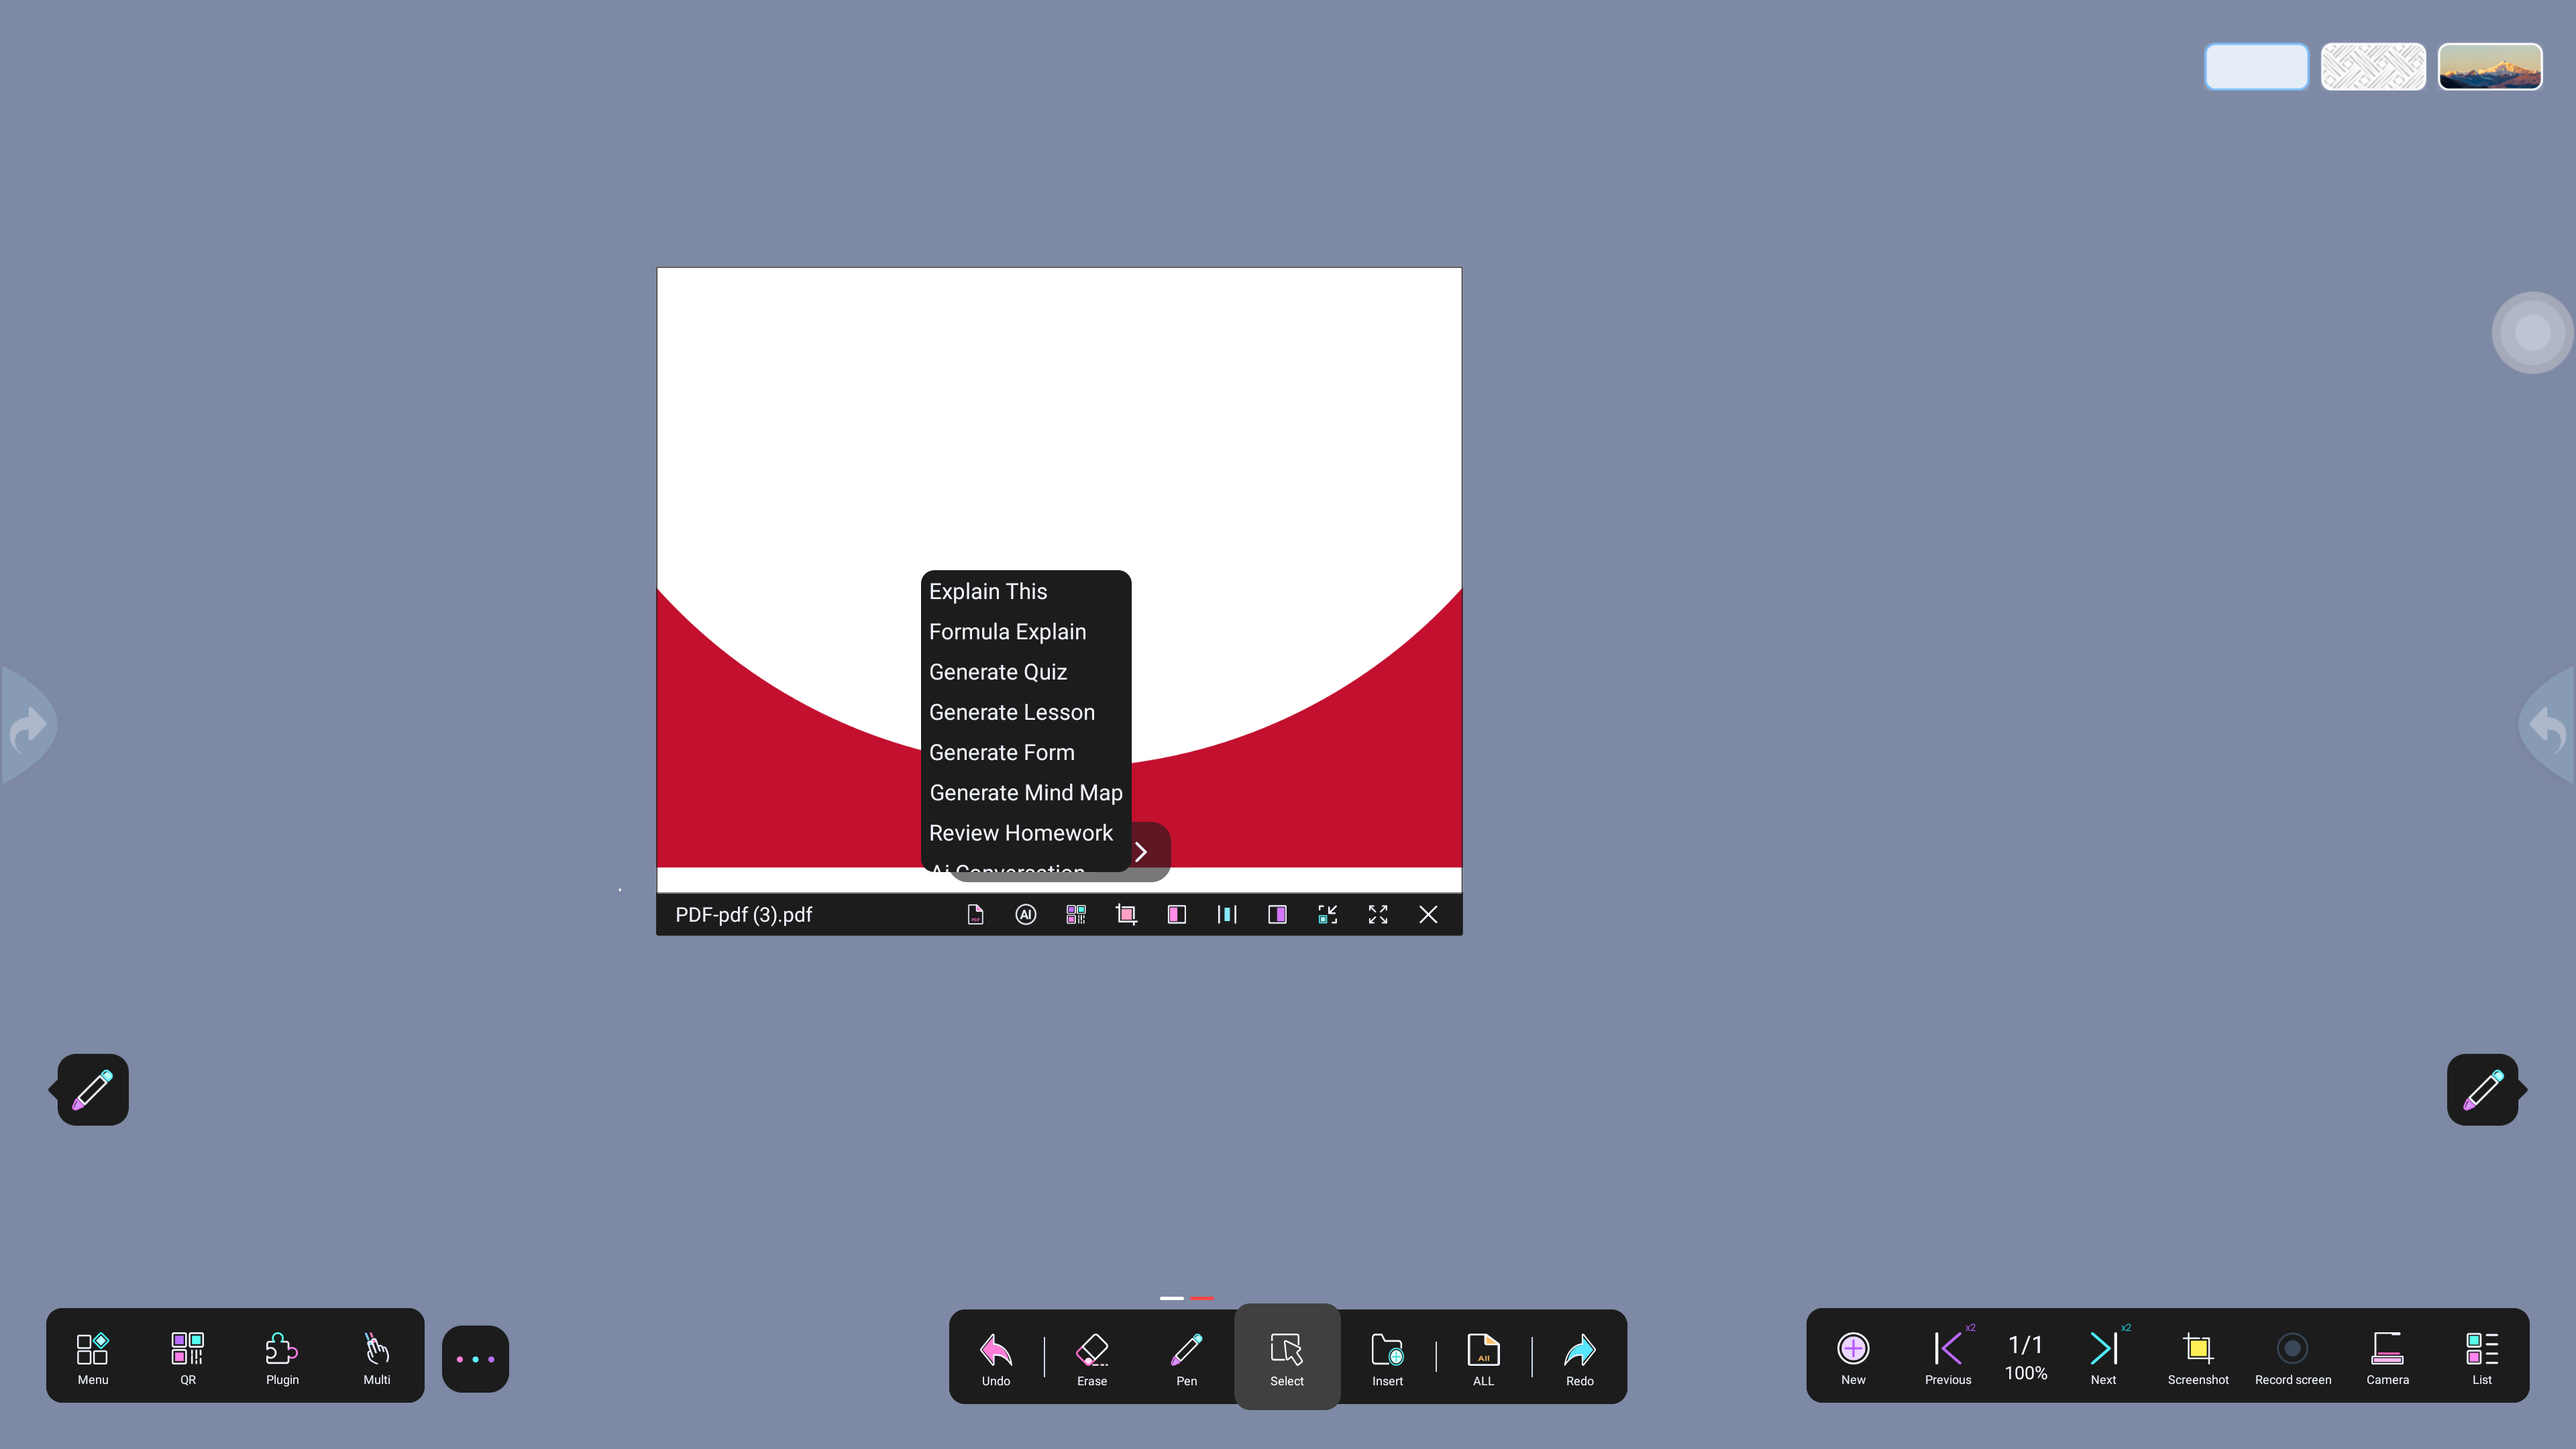Click the ALL pages icon

click(x=1483, y=1359)
